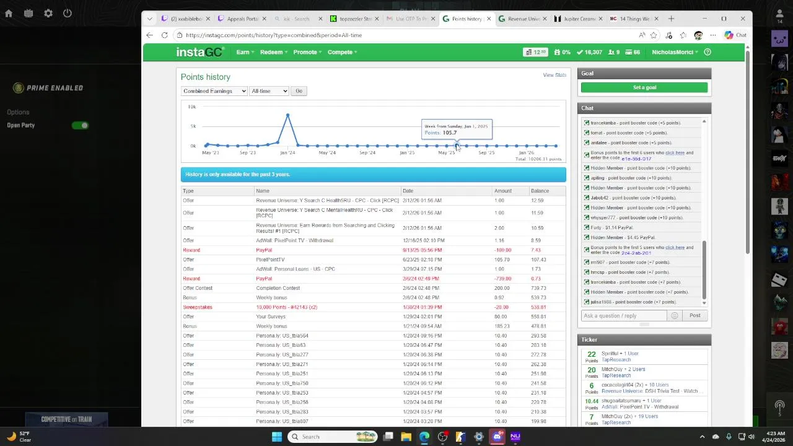
Task: Click the 12 points balance icon
Action: (535, 52)
